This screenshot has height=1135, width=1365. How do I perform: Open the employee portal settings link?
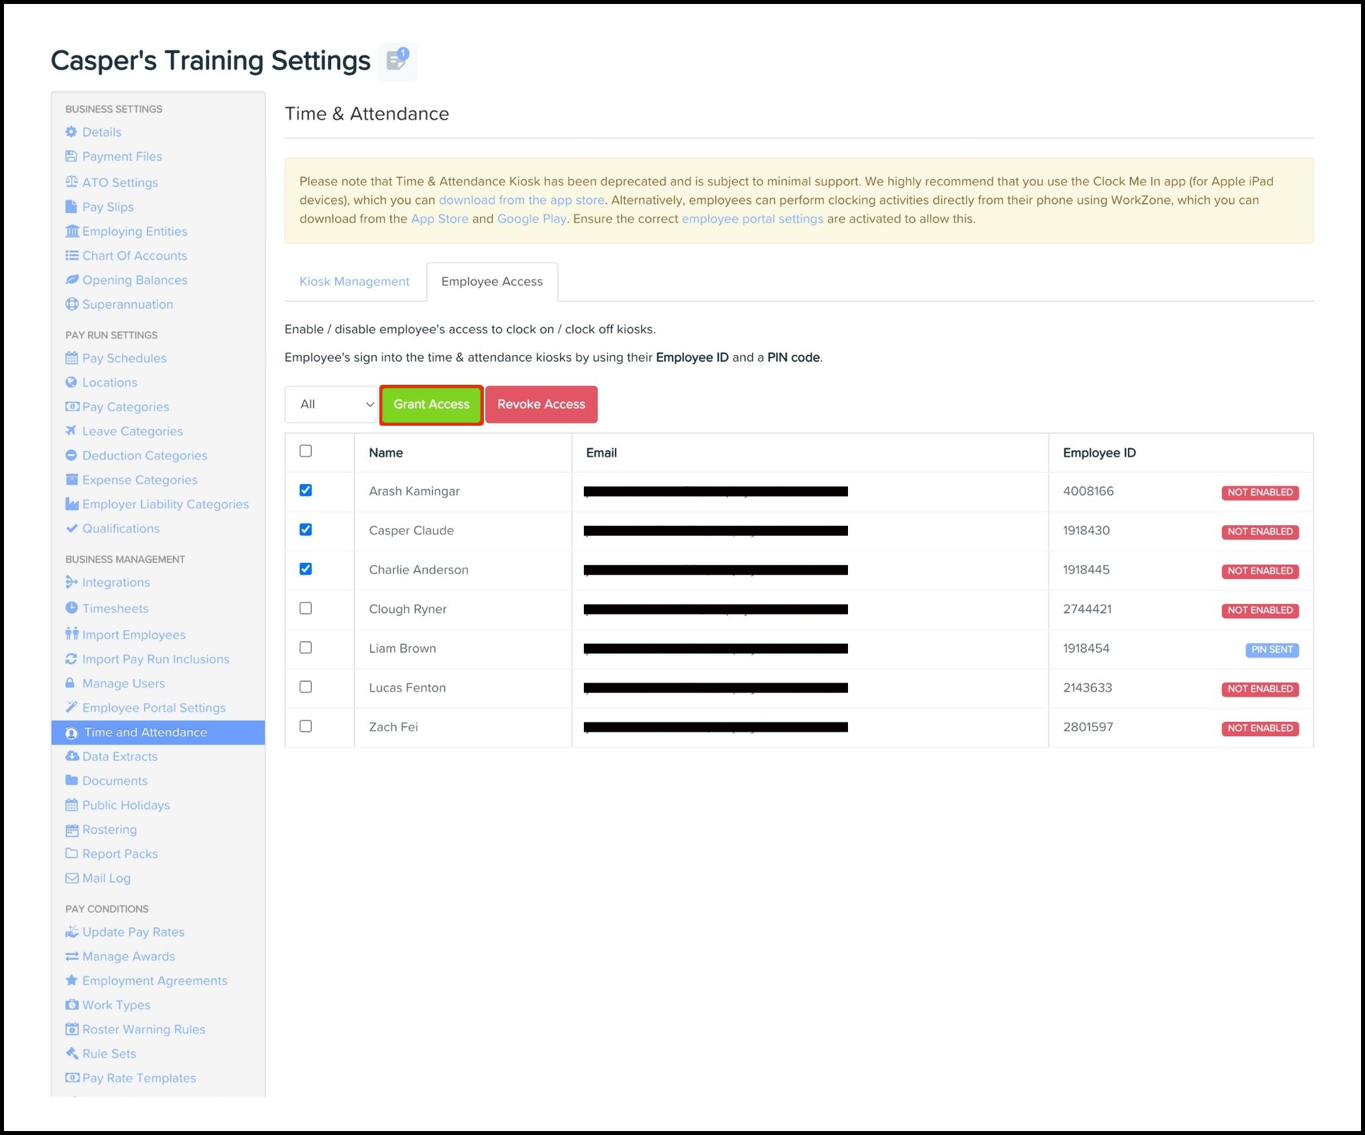[752, 219]
